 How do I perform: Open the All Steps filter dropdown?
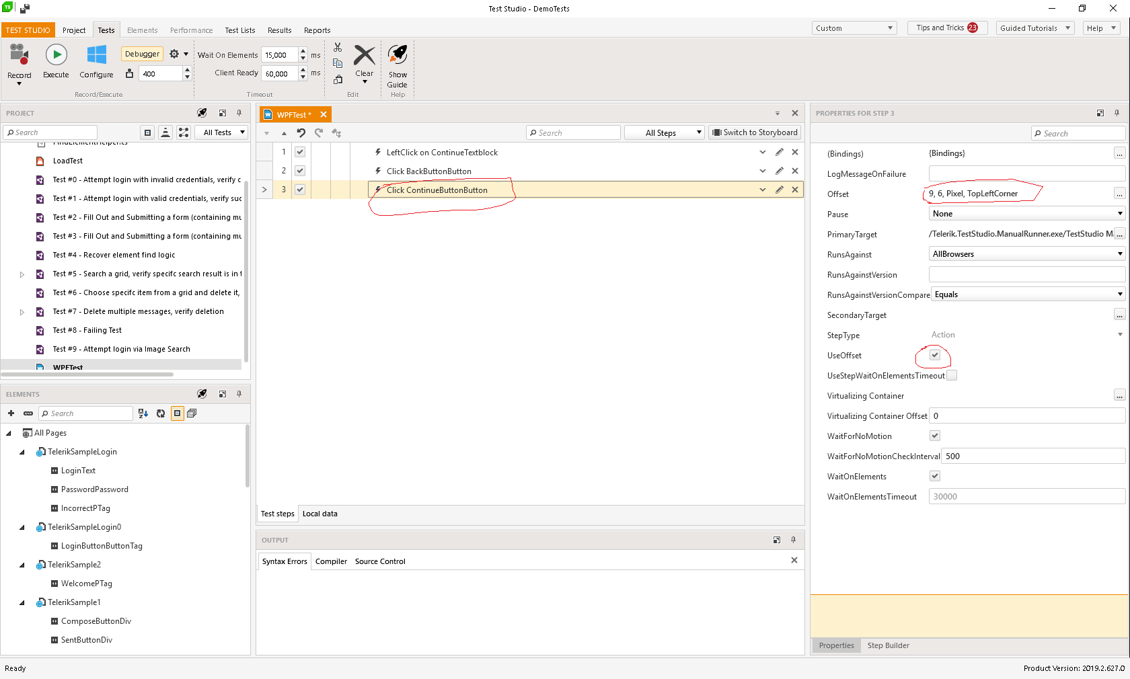pyautogui.click(x=664, y=133)
